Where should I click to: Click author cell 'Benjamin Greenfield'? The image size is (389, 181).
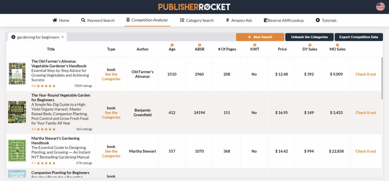click(143, 112)
